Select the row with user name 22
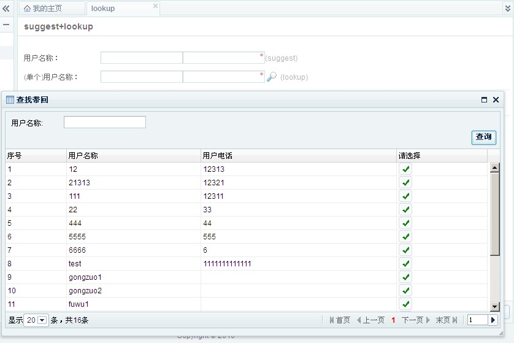 coord(405,209)
